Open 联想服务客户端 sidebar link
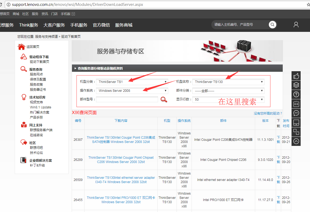The width and height of the screenshot is (310, 212). (41, 130)
